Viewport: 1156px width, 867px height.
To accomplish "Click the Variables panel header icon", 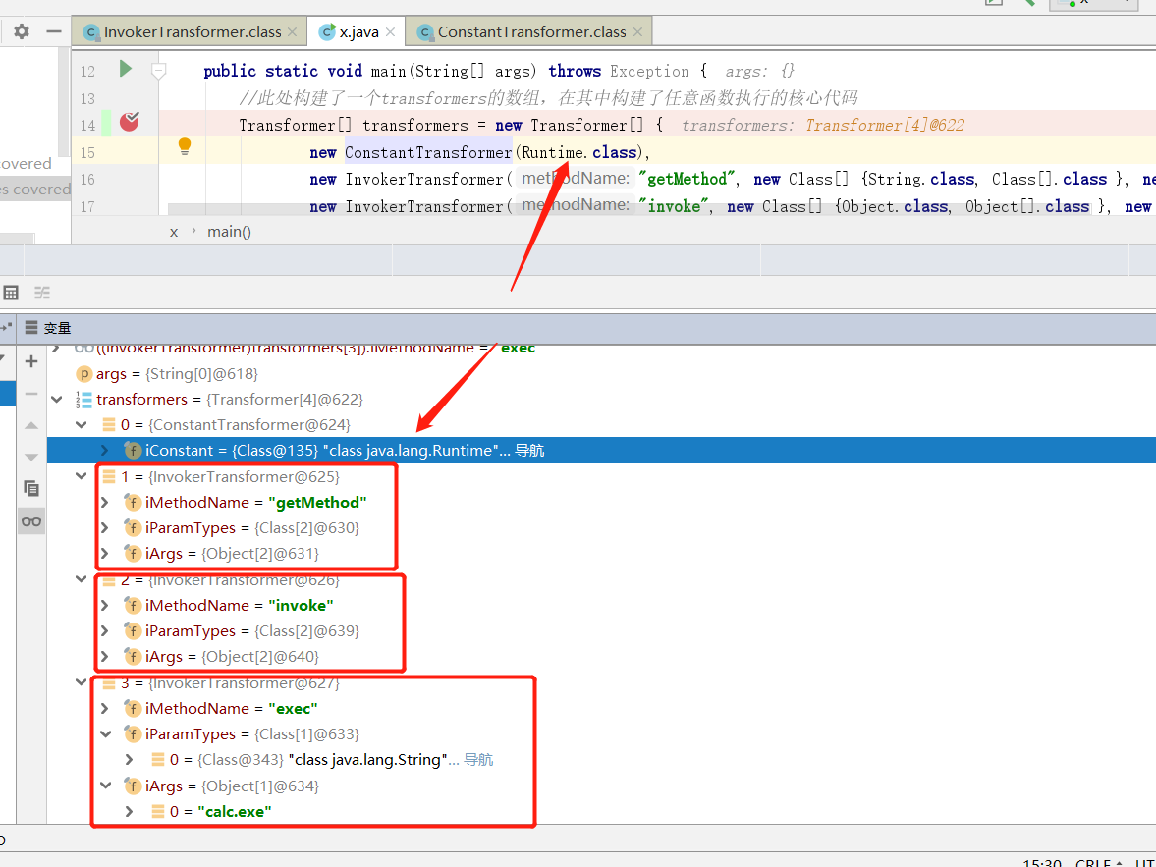I will 31,328.
